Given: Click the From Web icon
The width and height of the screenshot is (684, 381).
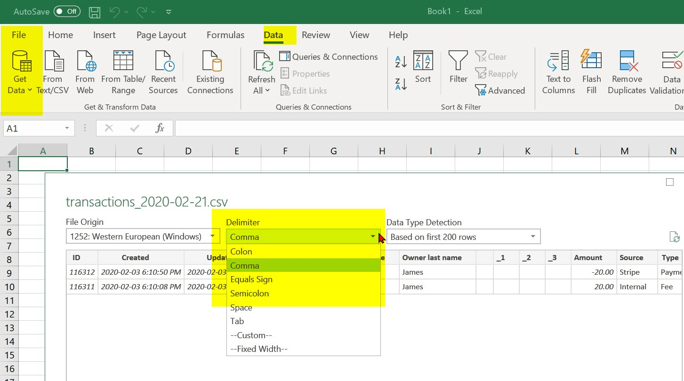Looking at the screenshot, I should pos(85,62).
